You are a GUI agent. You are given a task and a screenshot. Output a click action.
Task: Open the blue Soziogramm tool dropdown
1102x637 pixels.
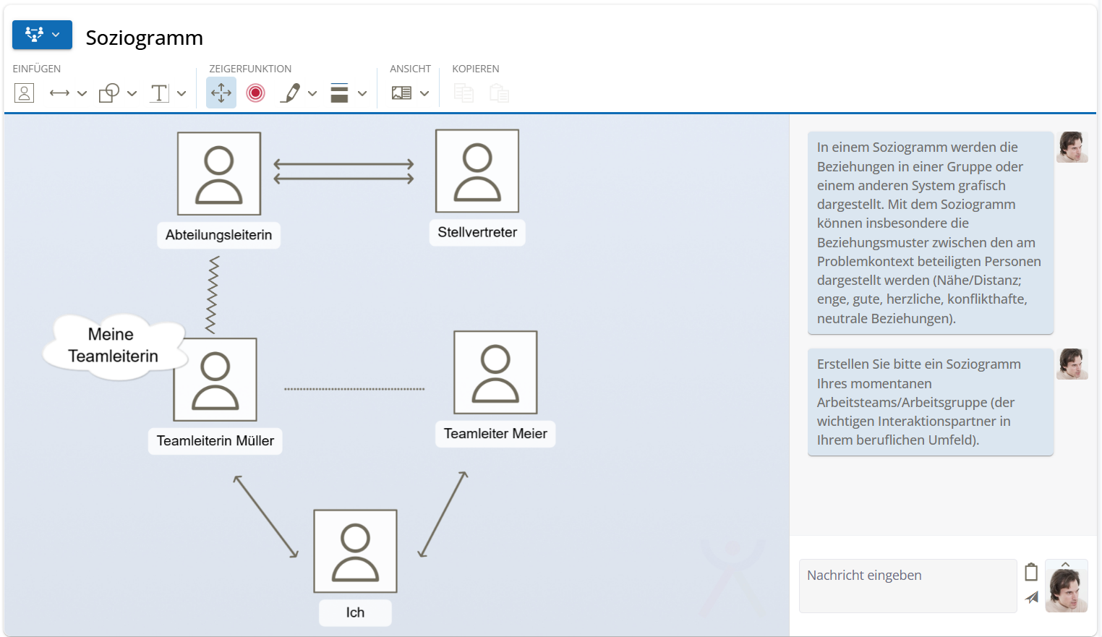(42, 35)
